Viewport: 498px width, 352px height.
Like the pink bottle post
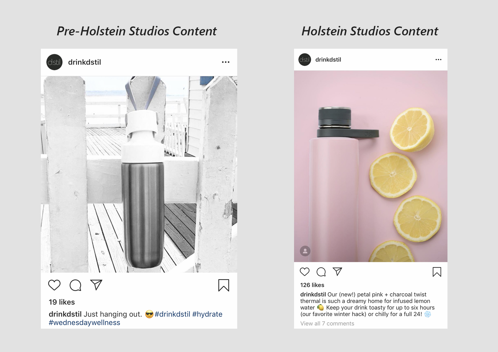click(305, 272)
